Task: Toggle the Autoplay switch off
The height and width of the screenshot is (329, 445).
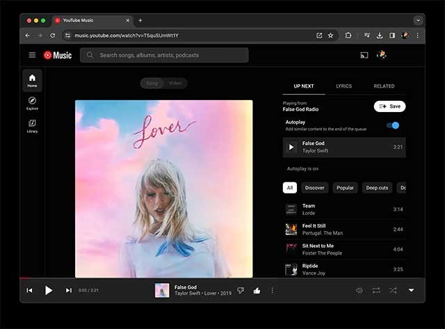Action: click(x=393, y=125)
